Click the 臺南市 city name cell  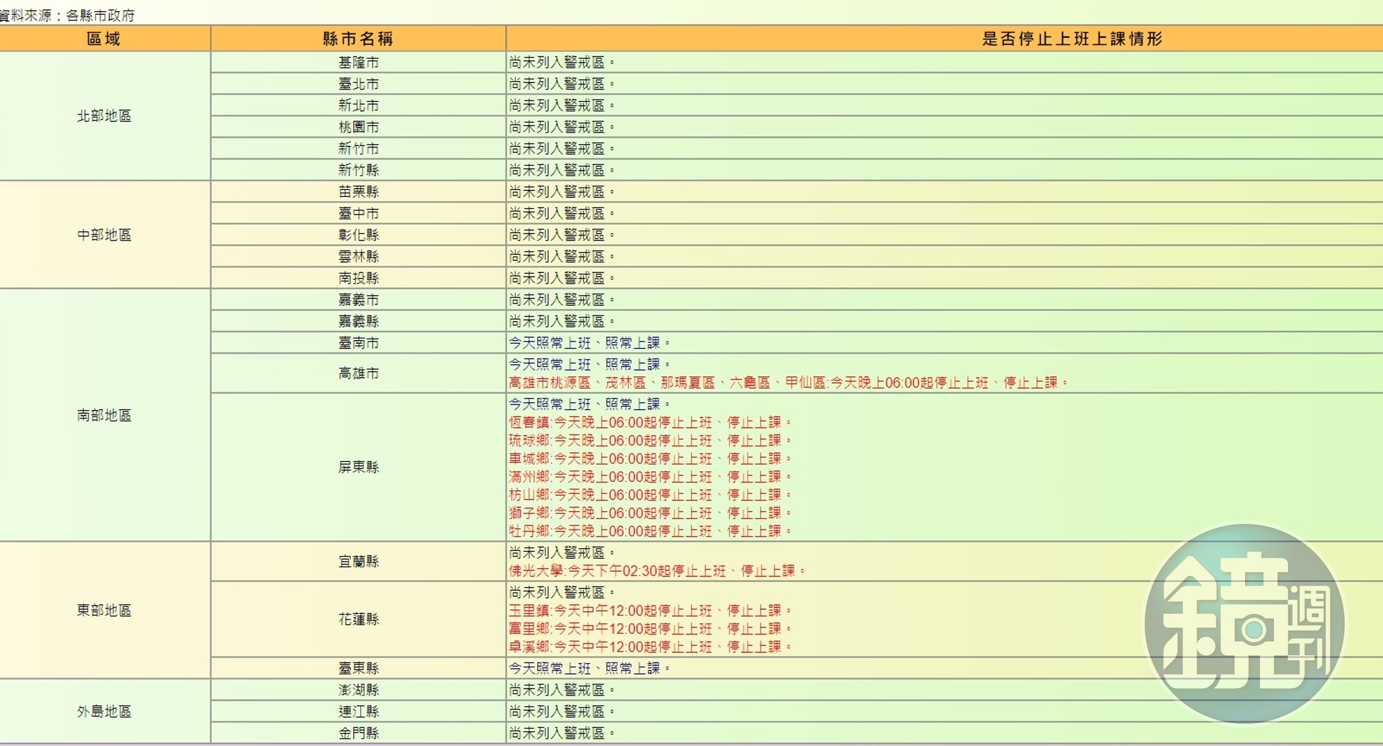tap(358, 343)
